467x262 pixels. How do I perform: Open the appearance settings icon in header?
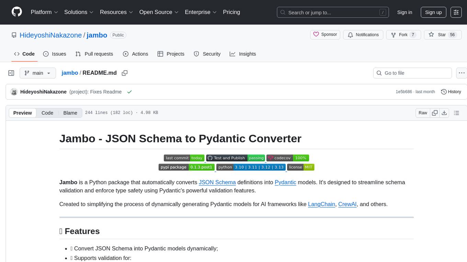point(456,12)
